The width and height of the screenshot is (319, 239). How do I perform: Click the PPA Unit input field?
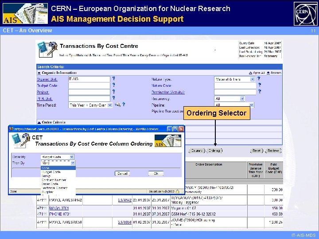(x=89, y=99)
